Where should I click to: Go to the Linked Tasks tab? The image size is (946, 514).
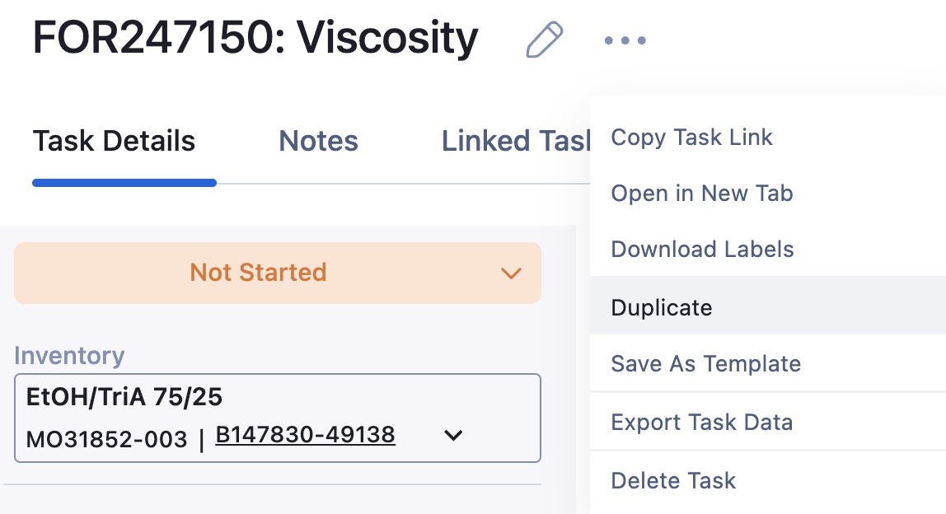515,141
